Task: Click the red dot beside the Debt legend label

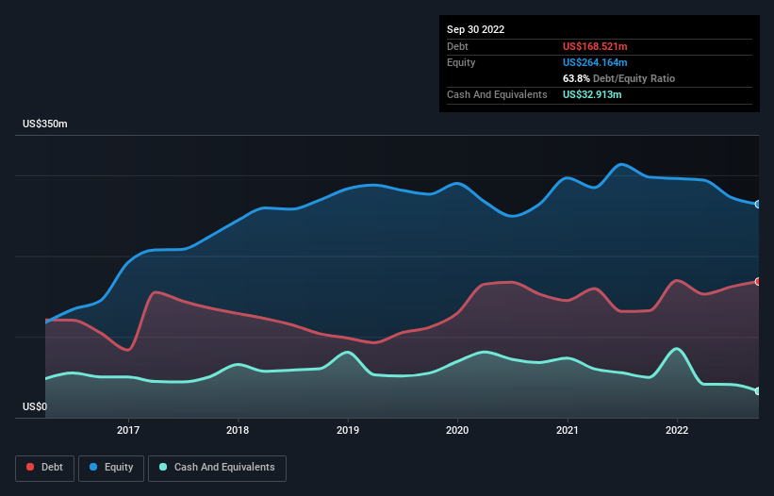Action: tap(30, 467)
